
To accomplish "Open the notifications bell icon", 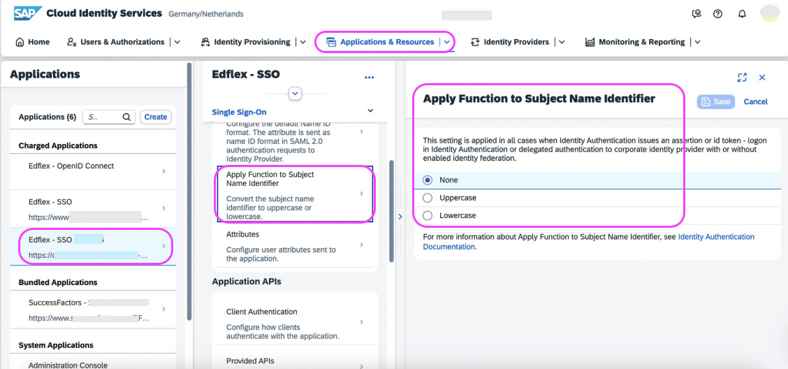I will coord(742,14).
